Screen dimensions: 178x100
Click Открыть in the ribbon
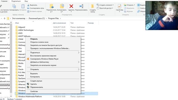(x=129, y=5)
